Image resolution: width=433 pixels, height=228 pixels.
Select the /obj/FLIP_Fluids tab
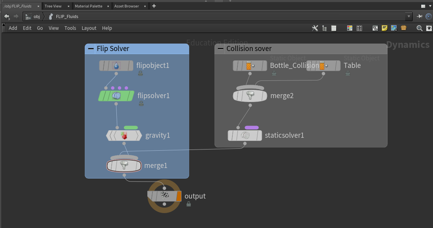(x=18, y=6)
